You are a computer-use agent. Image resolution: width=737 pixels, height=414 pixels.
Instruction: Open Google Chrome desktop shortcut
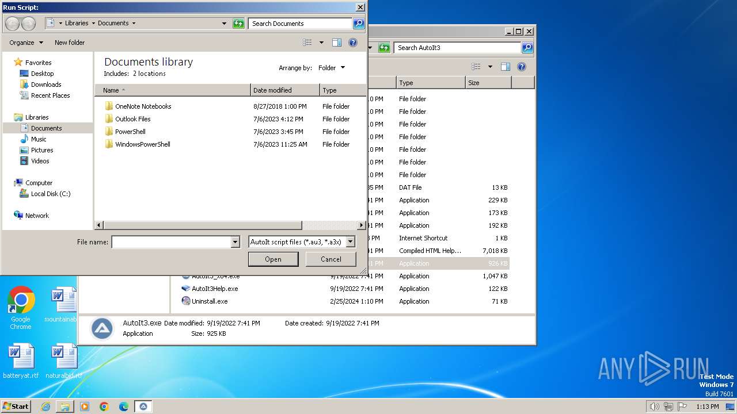pyautogui.click(x=21, y=308)
